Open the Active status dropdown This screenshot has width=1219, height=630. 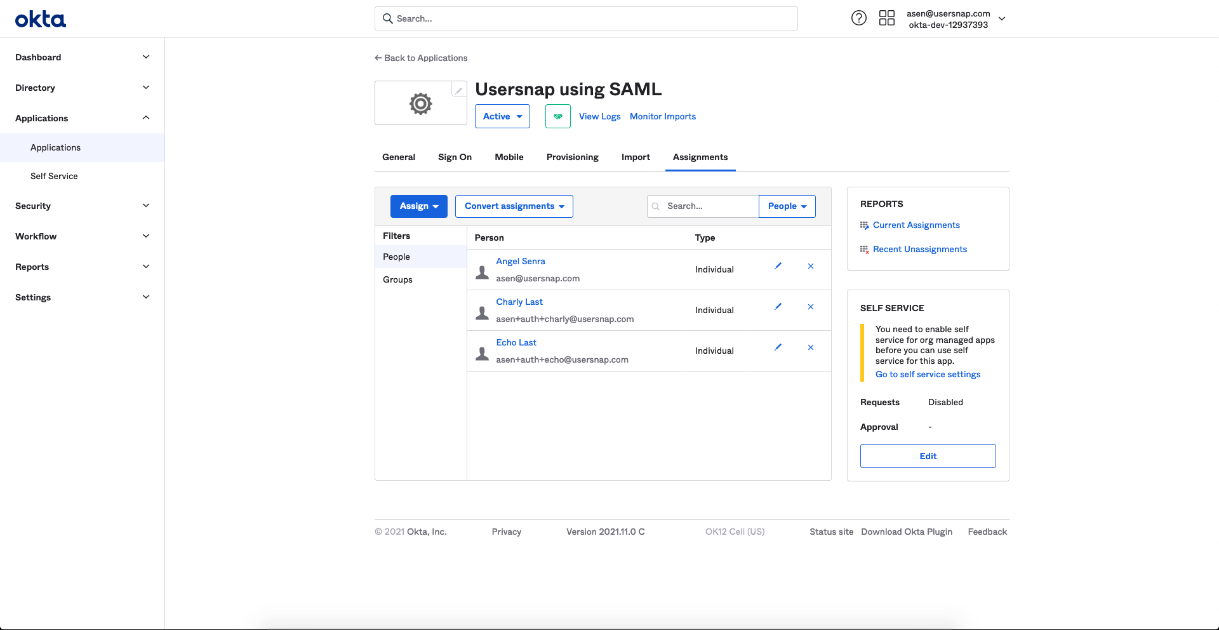[x=502, y=116]
